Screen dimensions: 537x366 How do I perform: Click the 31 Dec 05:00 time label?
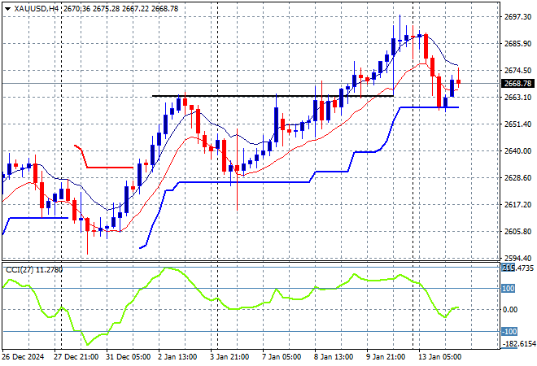(x=128, y=357)
